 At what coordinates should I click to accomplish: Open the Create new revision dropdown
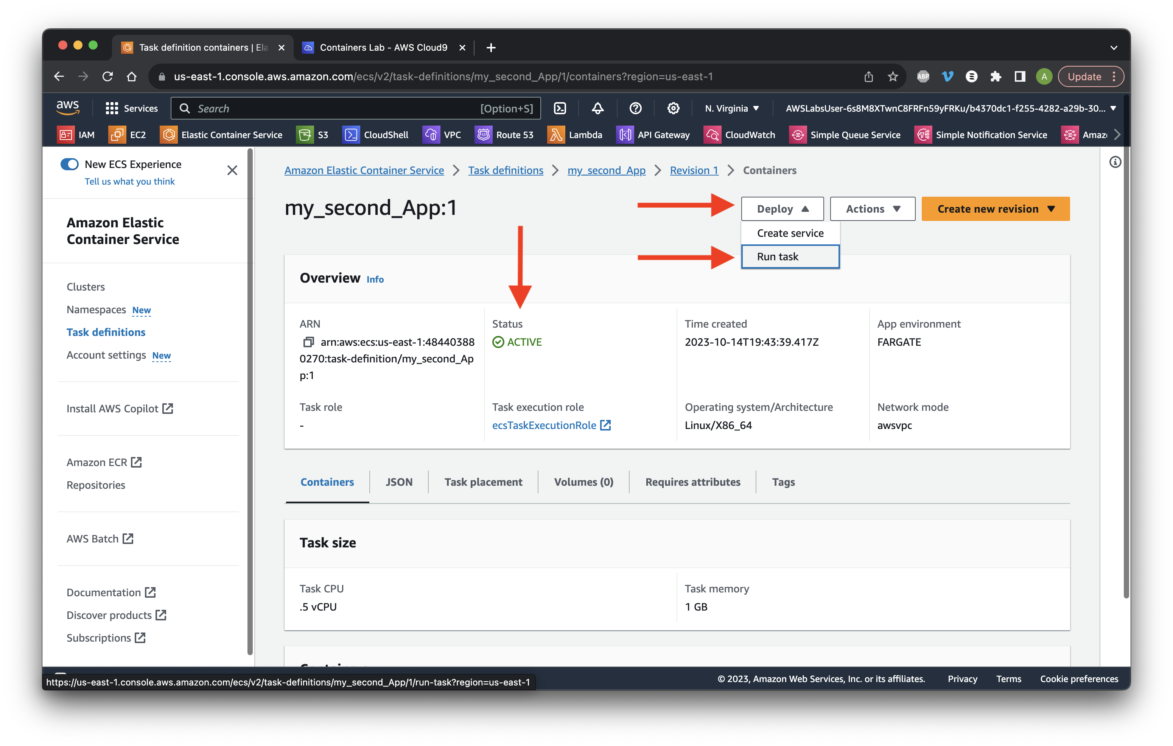point(995,209)
